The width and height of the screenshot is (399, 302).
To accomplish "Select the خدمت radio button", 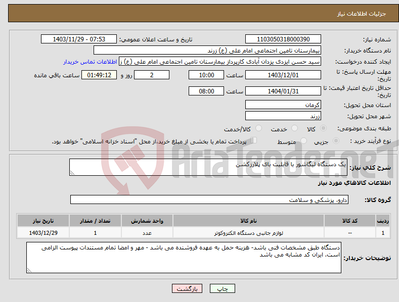I will [x=294, y=128].
